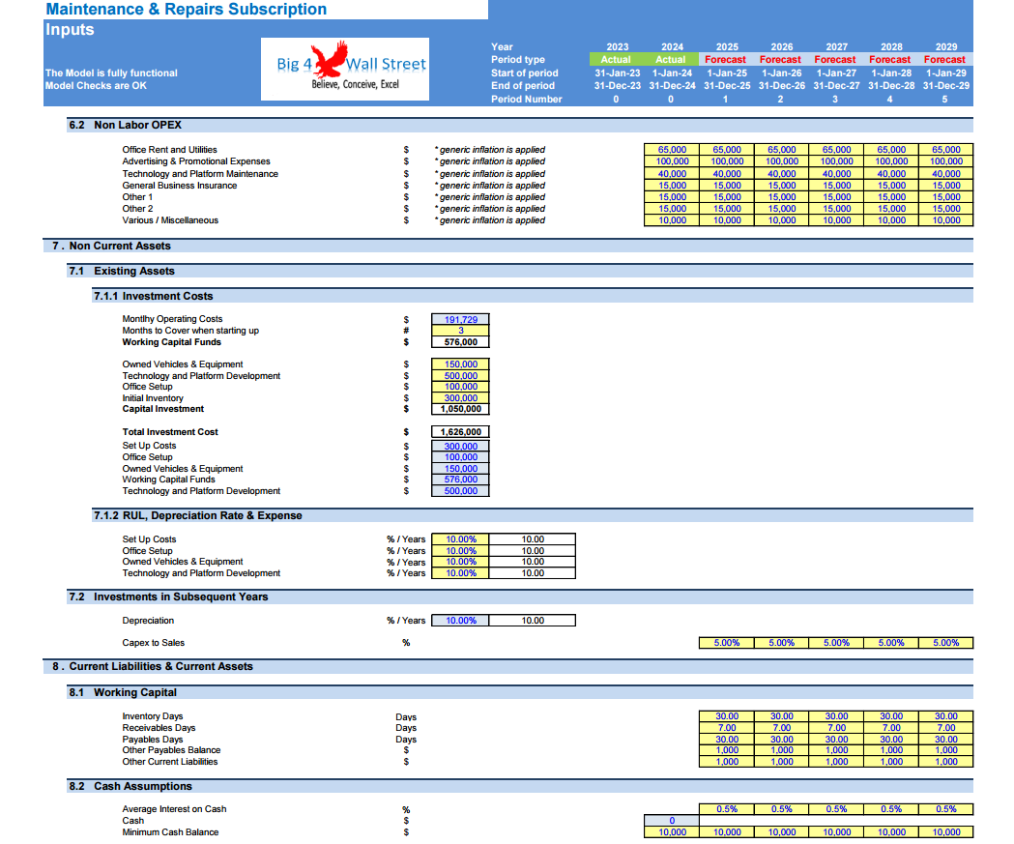Select Set Up Costs depreciation rate 10.00%
The width and height of the screenshot is (1014, 844).
(x=460, y=539)
